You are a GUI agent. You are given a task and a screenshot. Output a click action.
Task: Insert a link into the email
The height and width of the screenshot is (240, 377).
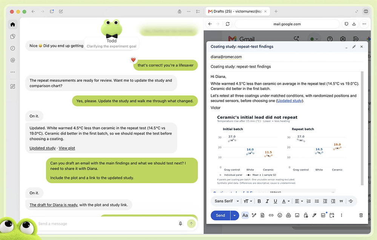click(271, 215)
